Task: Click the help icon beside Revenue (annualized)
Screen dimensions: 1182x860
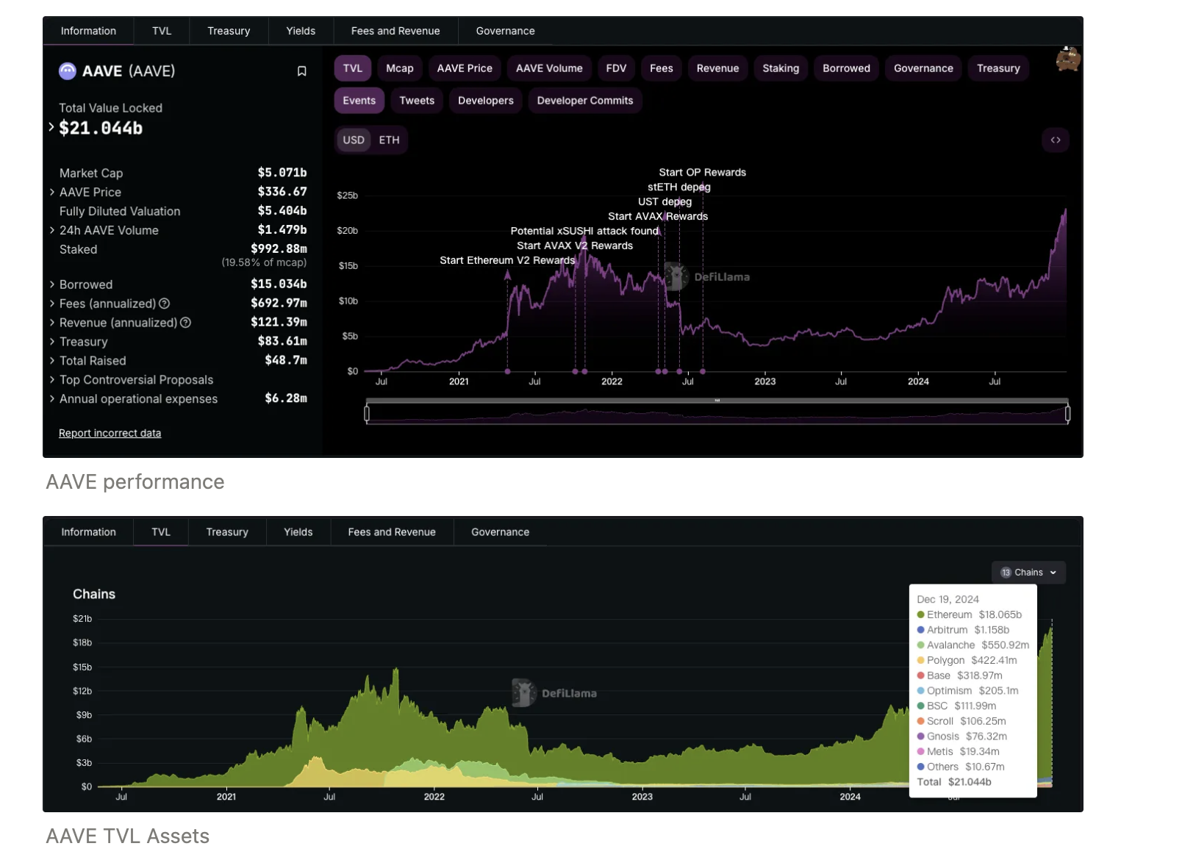Action: coord(186,323)
